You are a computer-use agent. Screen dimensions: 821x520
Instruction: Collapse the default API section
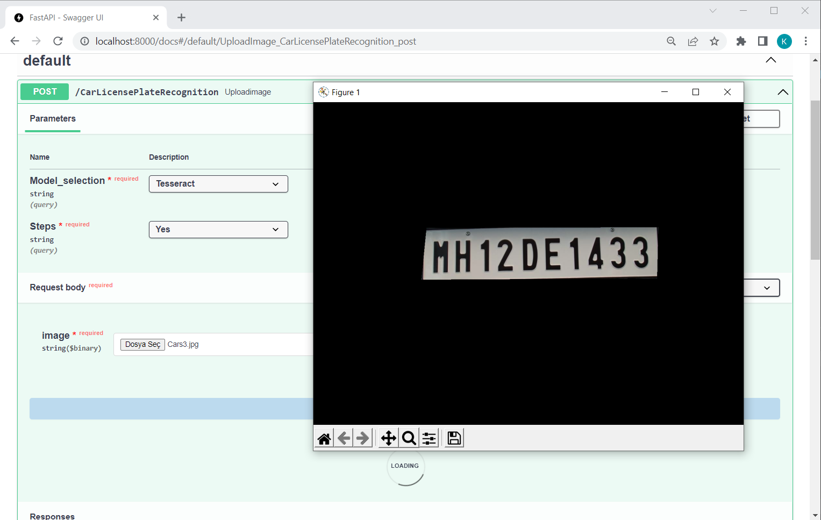click(770, 60)
